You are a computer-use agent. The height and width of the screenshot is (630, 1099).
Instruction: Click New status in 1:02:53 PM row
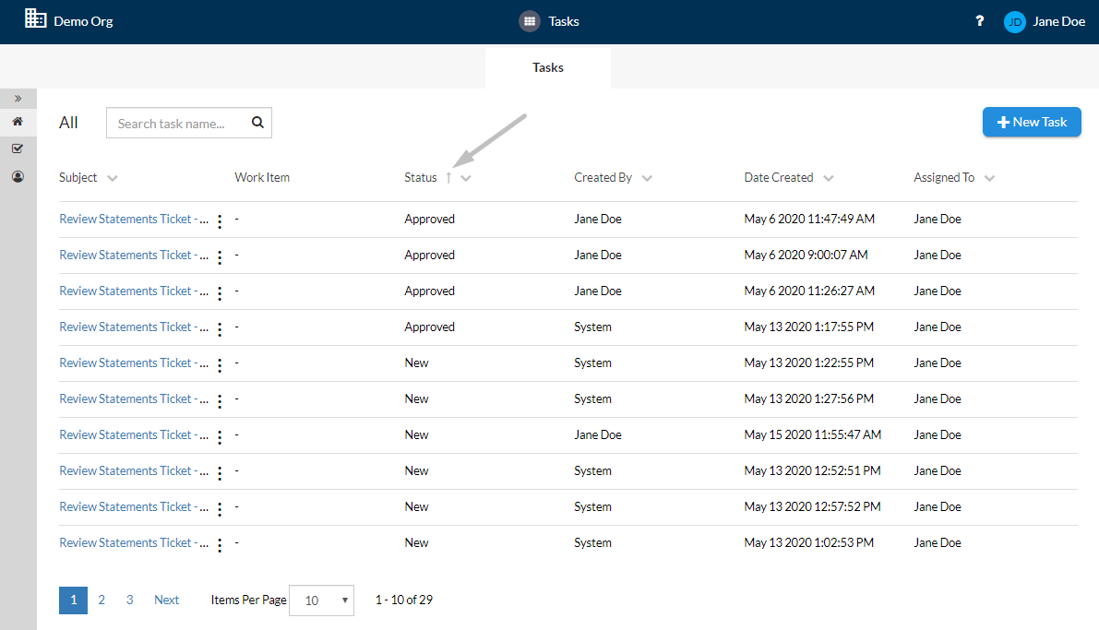[416, 542]
